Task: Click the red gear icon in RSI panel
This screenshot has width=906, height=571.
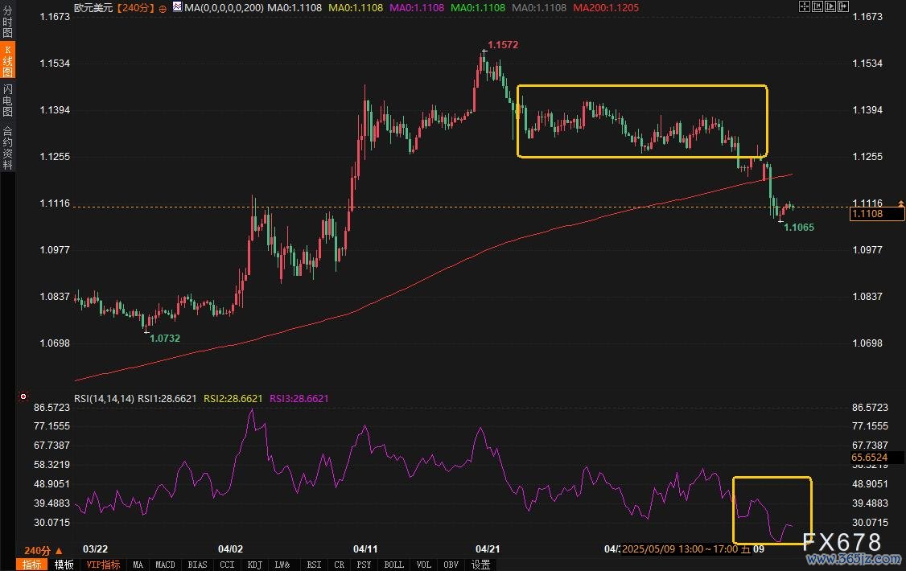Action: point(24,396)
